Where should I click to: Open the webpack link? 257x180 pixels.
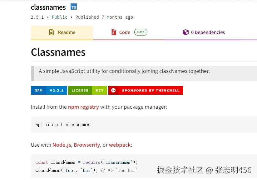pyautogui.click(x=120, y=145)
